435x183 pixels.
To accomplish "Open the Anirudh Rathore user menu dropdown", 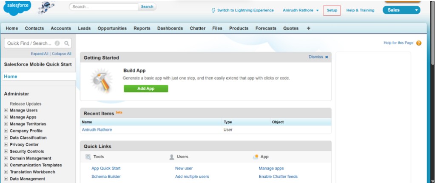I will [317, 10].
